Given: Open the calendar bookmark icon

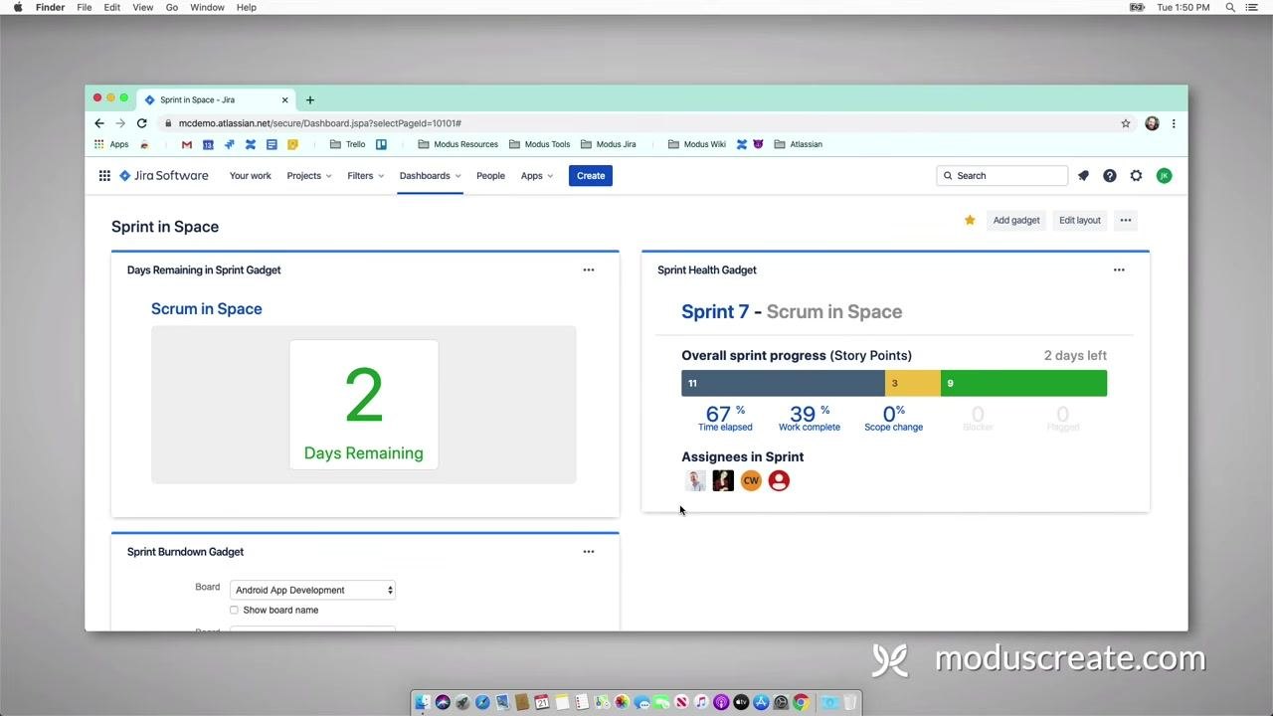Looking at the screenshot, I should click(208, 144).
